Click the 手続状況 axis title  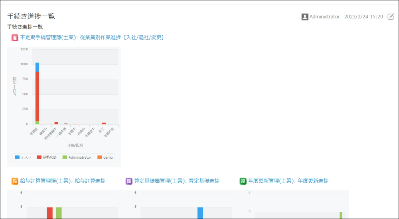75,145
